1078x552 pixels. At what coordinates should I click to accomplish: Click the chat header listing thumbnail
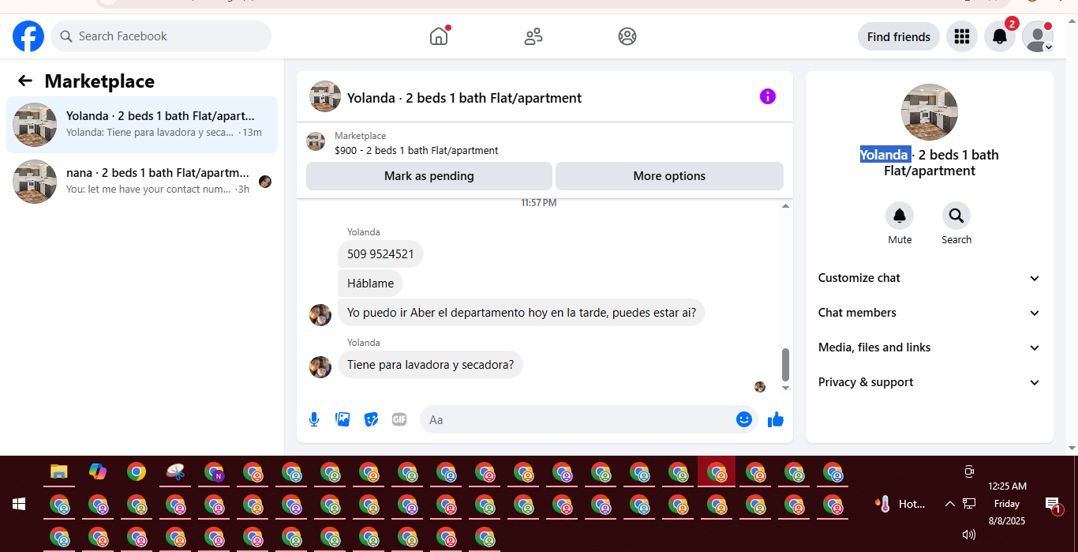[x=325, y=96]
